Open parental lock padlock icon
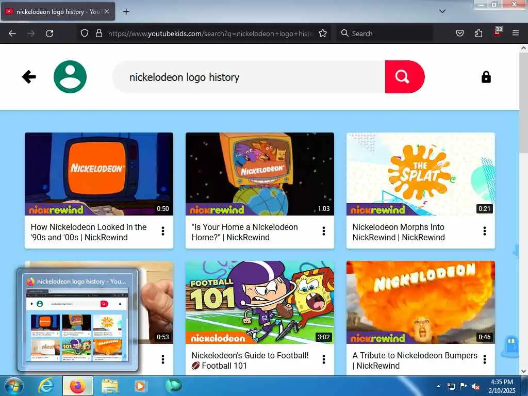 (486, 77)
